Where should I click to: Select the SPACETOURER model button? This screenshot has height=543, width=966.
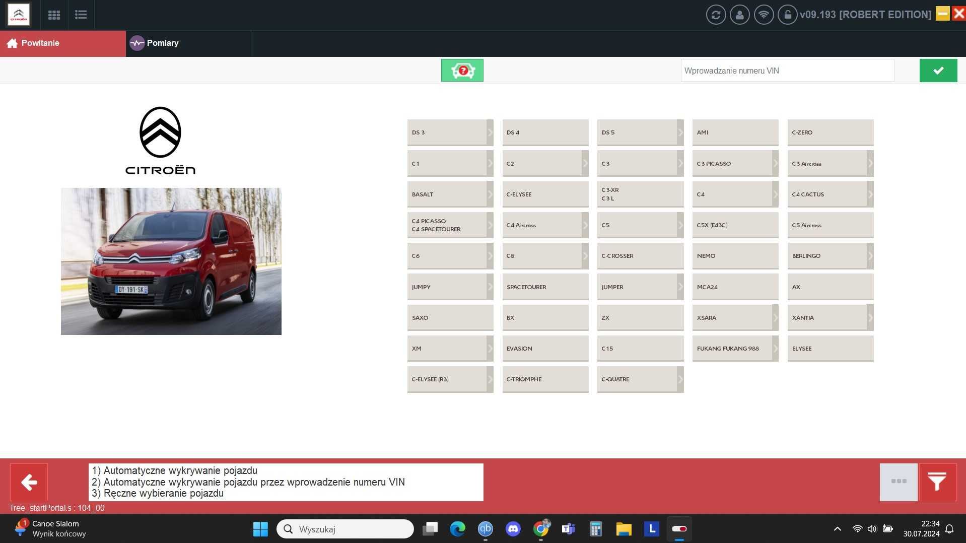[x=545, y=287]
